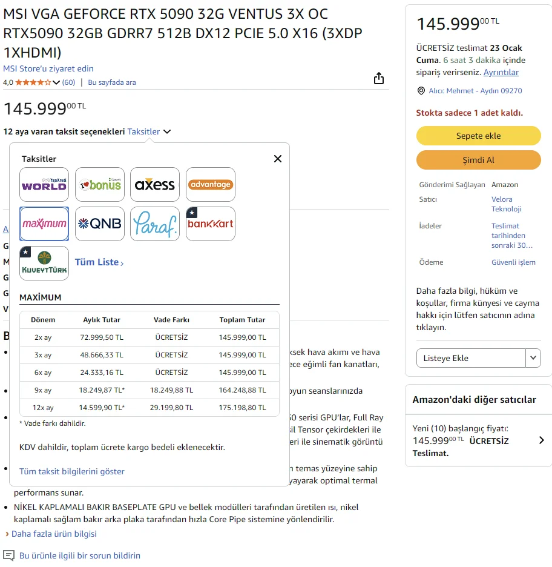Image resolution: width=552 pixels, height=567 pixels.
Task: Visit the MSI Store link
Action: pos(48,68)
